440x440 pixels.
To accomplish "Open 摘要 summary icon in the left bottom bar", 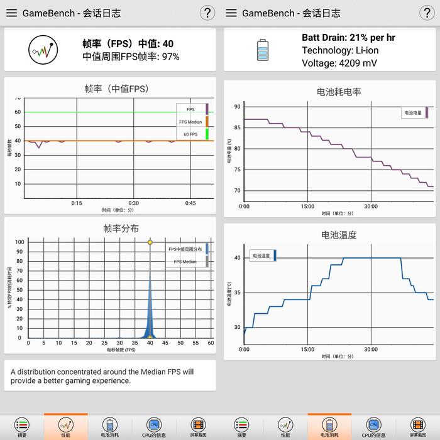I will 22,425.
